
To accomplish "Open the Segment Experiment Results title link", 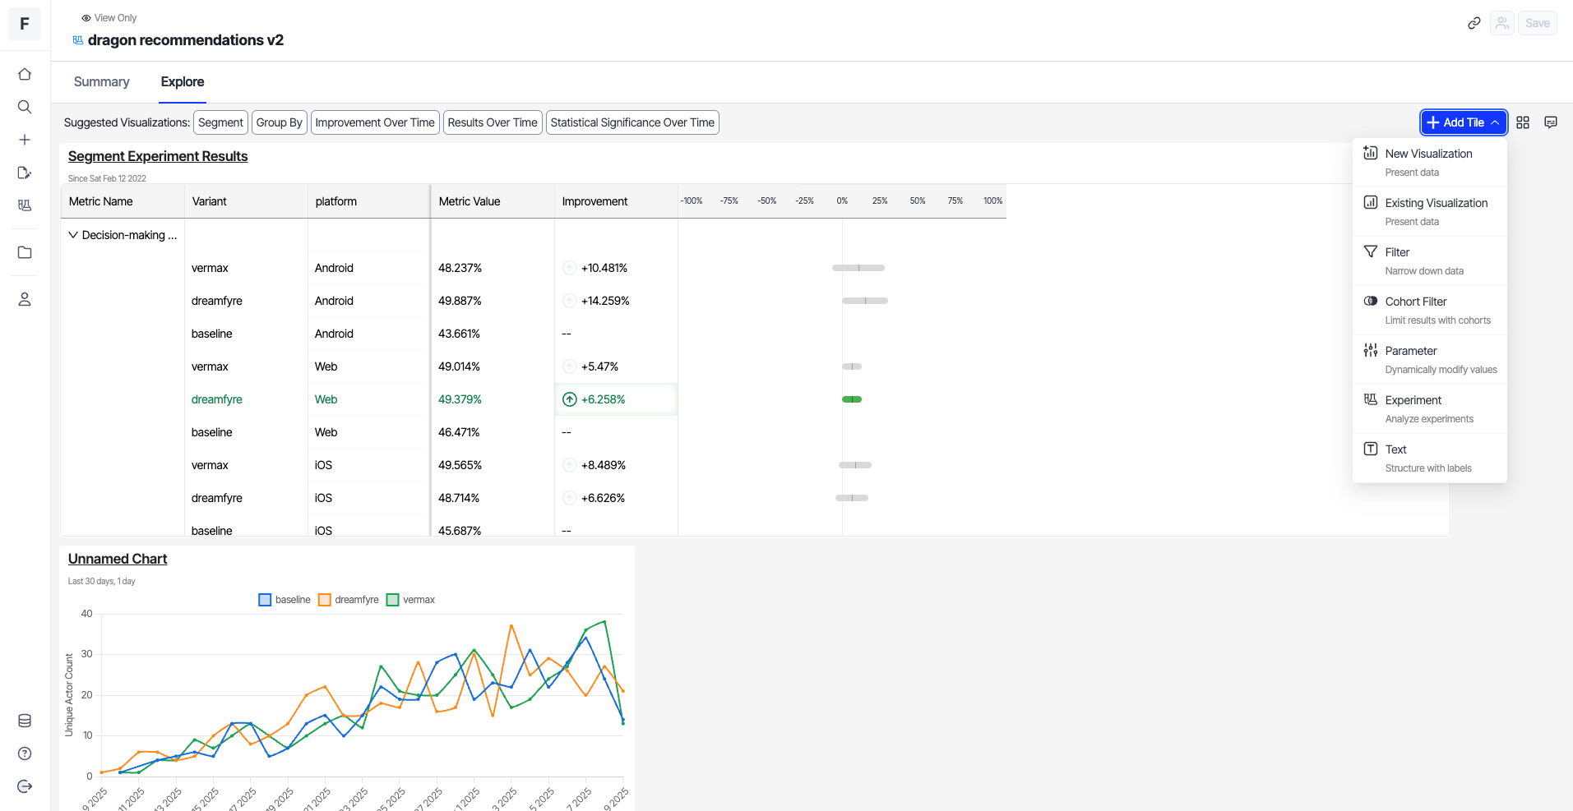I will [x=158, y=156].
